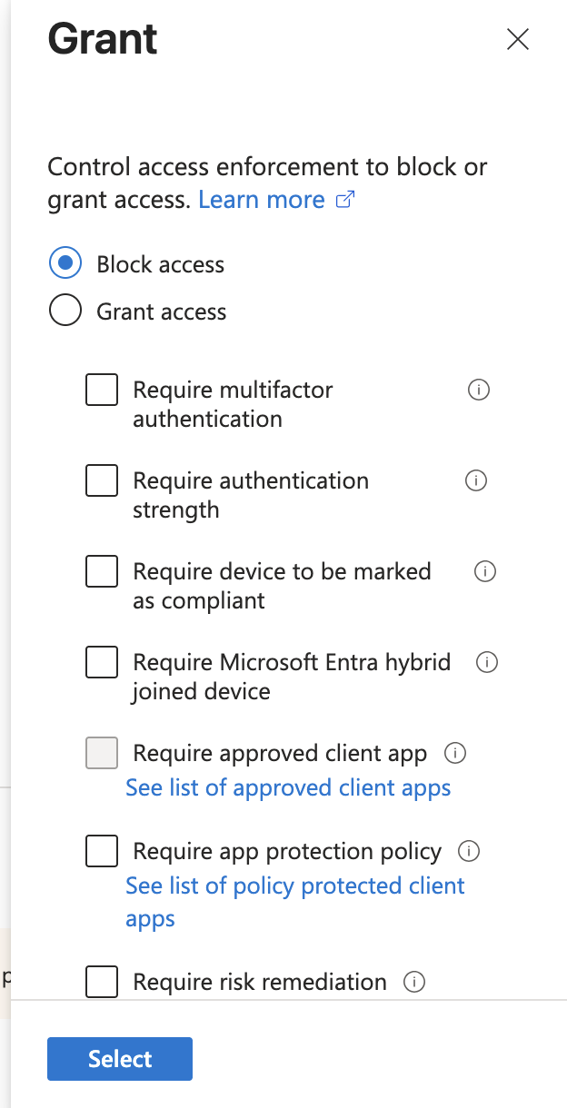Check Require approved client app
The width and height of the screenshot is (567, 1108).
tap(102, 753)
